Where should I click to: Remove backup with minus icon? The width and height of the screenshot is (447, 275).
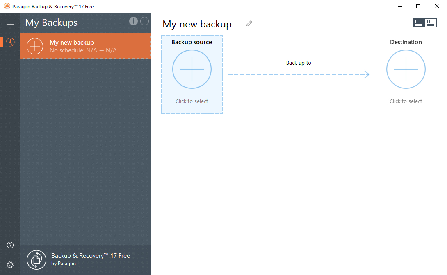click(144, 21)
